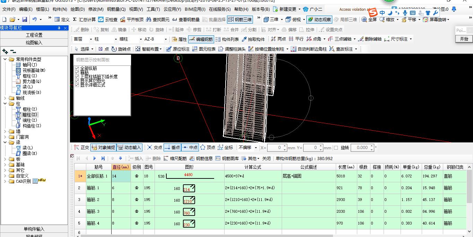The width and height of the screenshot is (473, 237).
Task: Open 图元柱表 column table
Action: click(204, 49)
